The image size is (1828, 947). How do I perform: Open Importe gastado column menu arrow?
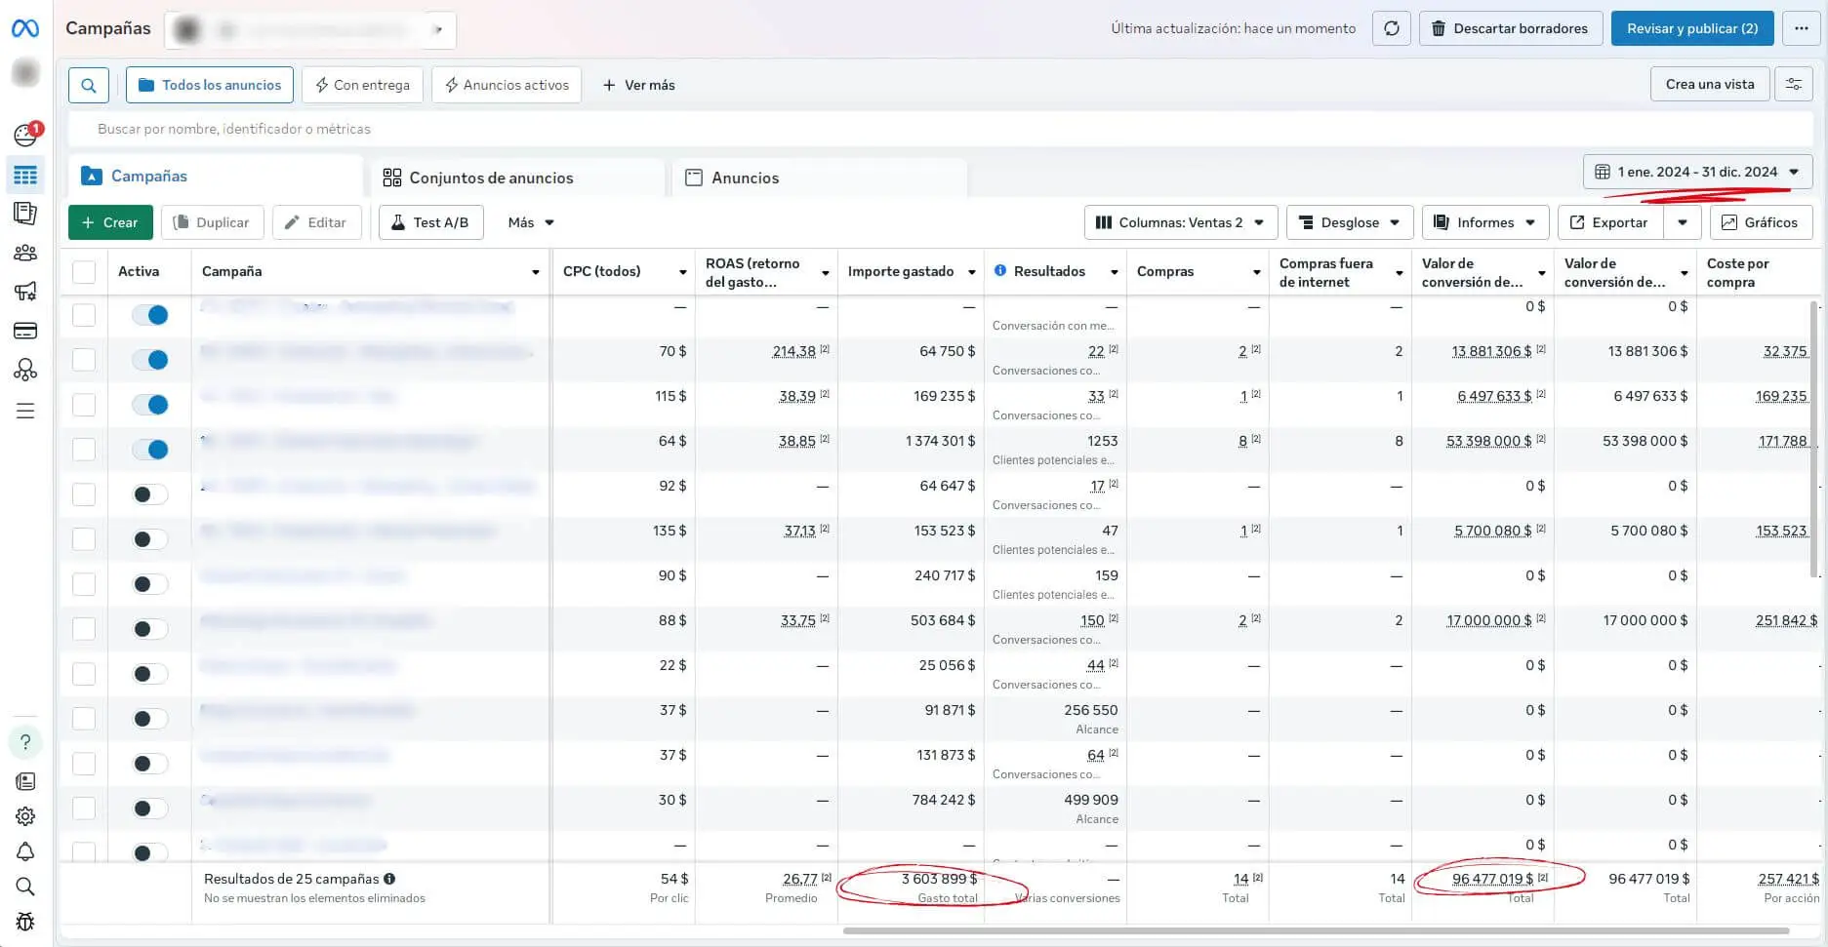click(971, 272)
